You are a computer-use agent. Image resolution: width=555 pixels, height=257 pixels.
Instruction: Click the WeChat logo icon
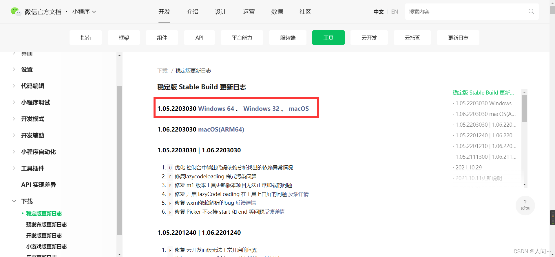pyautogui.click(x=16, y=12)
